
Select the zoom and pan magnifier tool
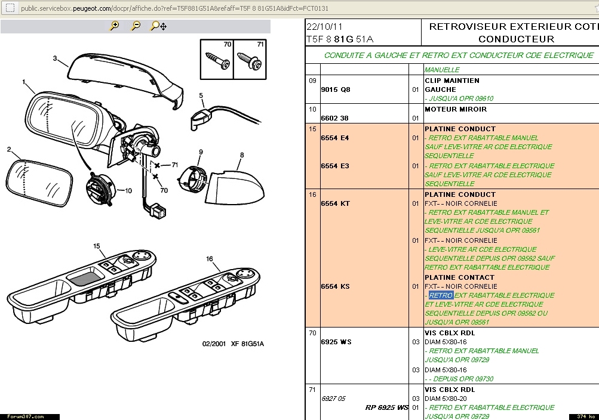click(158, 26)
